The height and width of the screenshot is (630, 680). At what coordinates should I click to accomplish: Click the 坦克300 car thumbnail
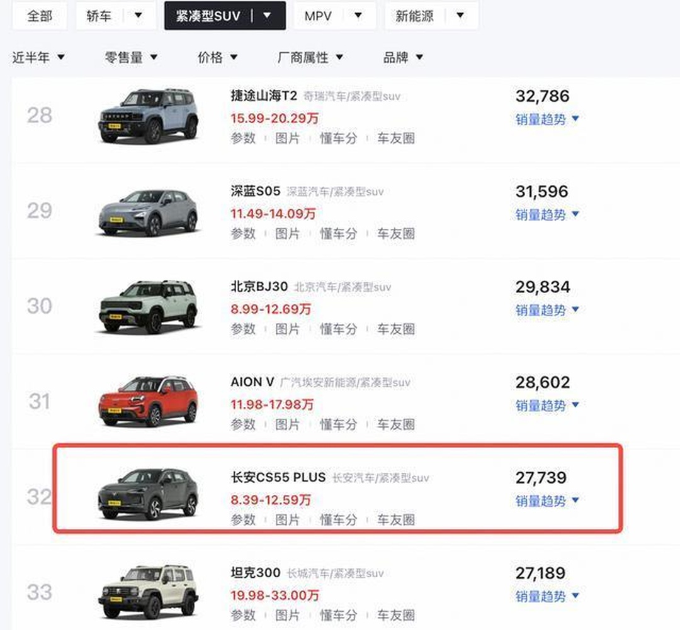point(149,591)
